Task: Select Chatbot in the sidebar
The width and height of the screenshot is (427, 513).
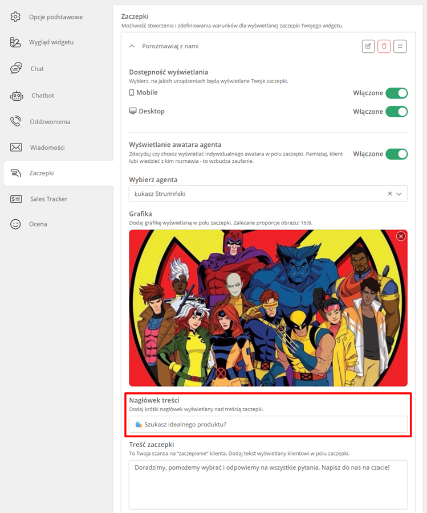Action: [x=43, y=96]
